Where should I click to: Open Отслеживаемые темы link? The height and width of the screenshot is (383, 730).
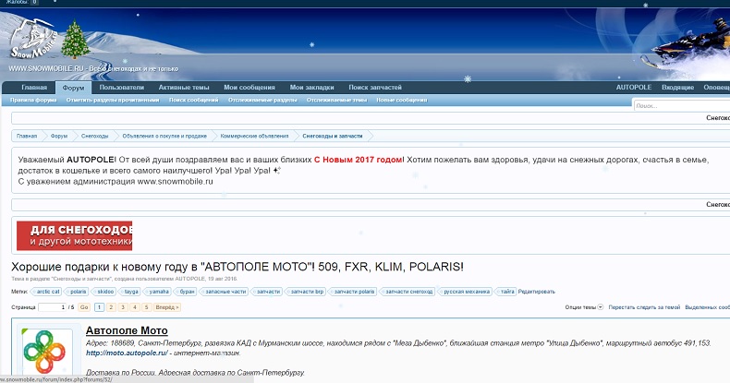pos(336,100)
